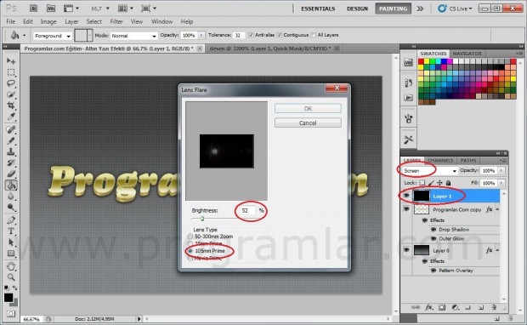Click OK in Lens Flare dialog

[308, 108]
